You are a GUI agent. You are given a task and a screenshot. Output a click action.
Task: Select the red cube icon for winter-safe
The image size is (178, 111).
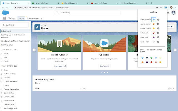click(154, 33)
